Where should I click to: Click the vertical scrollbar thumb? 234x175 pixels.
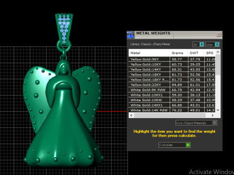[218, 65]
